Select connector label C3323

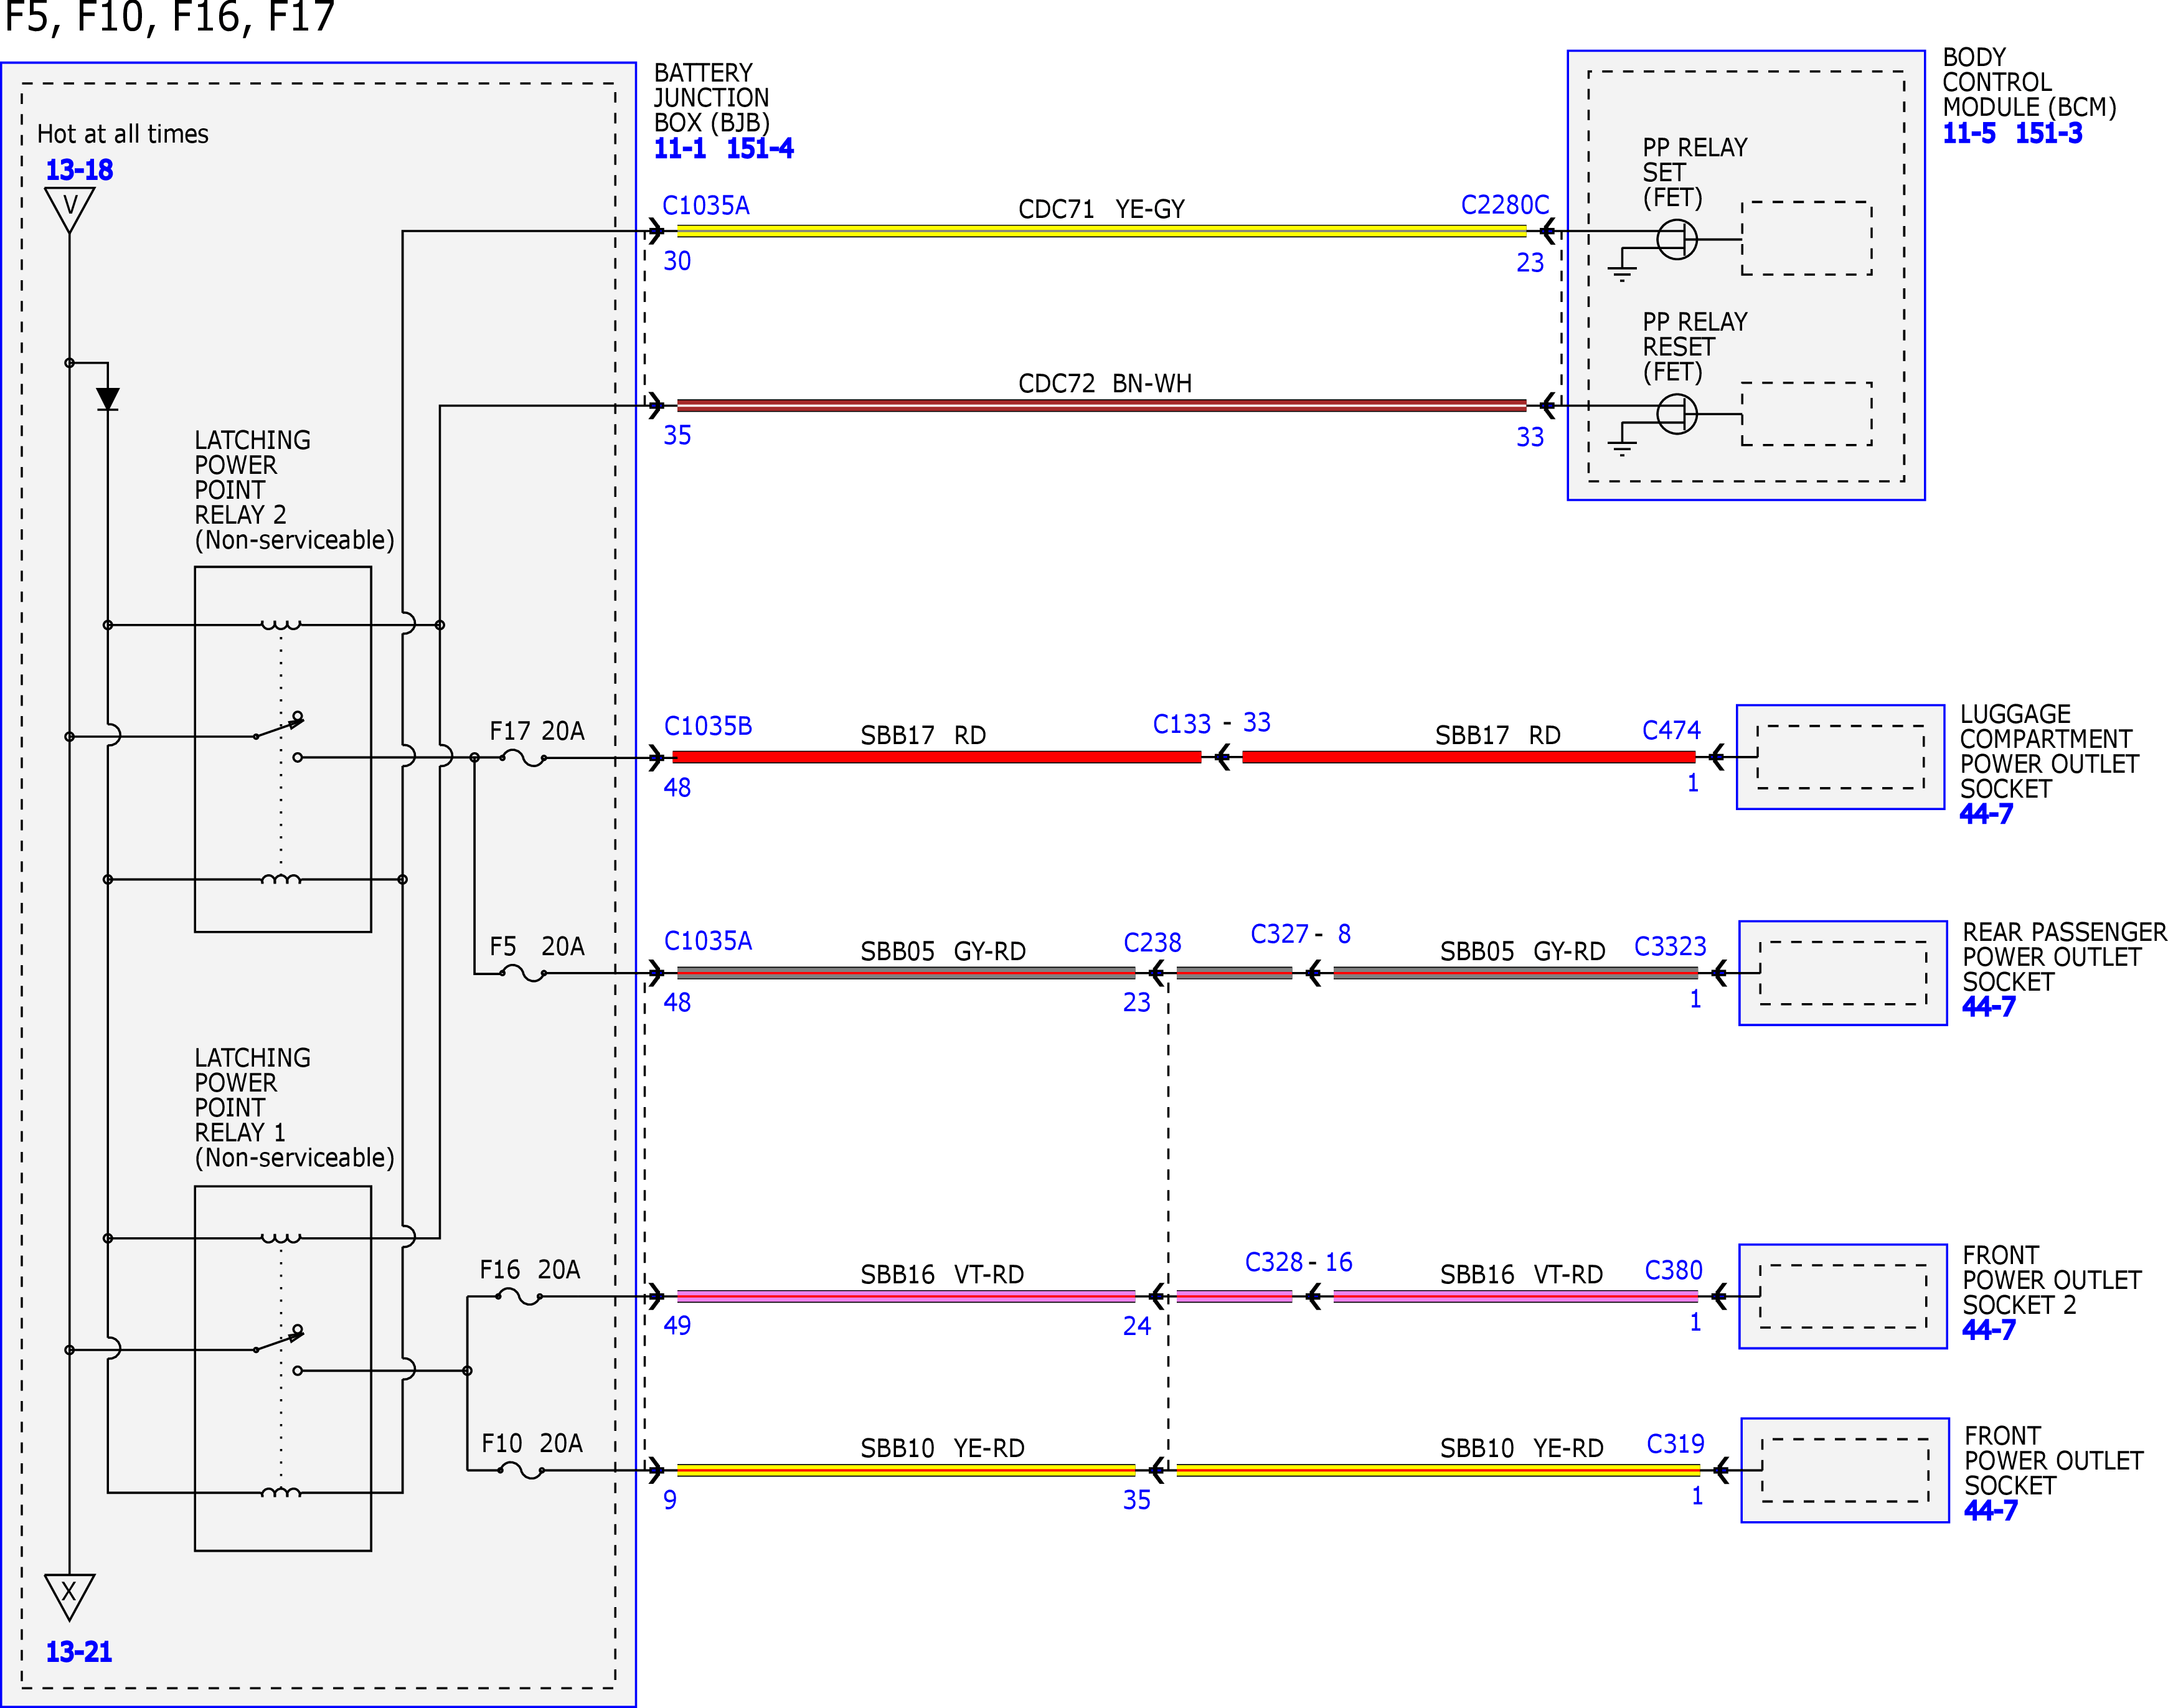pos(1670,946)
